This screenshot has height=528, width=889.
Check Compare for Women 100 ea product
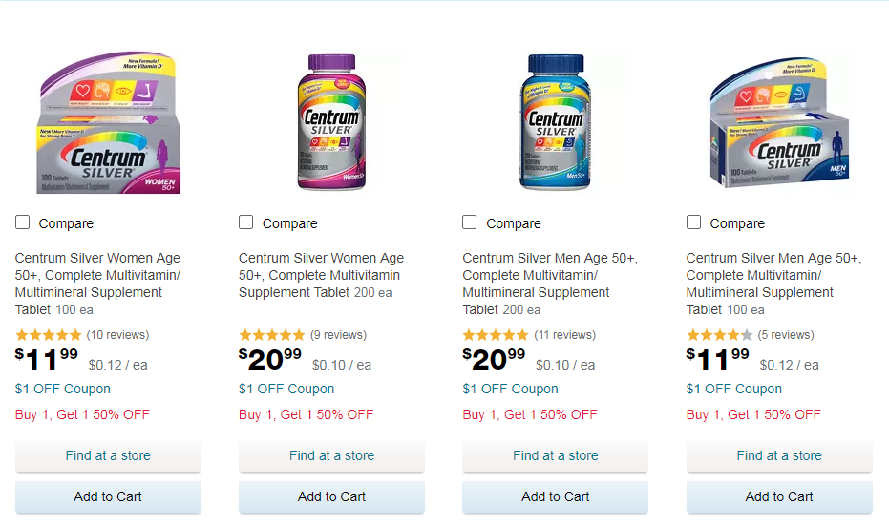(x=23, y=222)
